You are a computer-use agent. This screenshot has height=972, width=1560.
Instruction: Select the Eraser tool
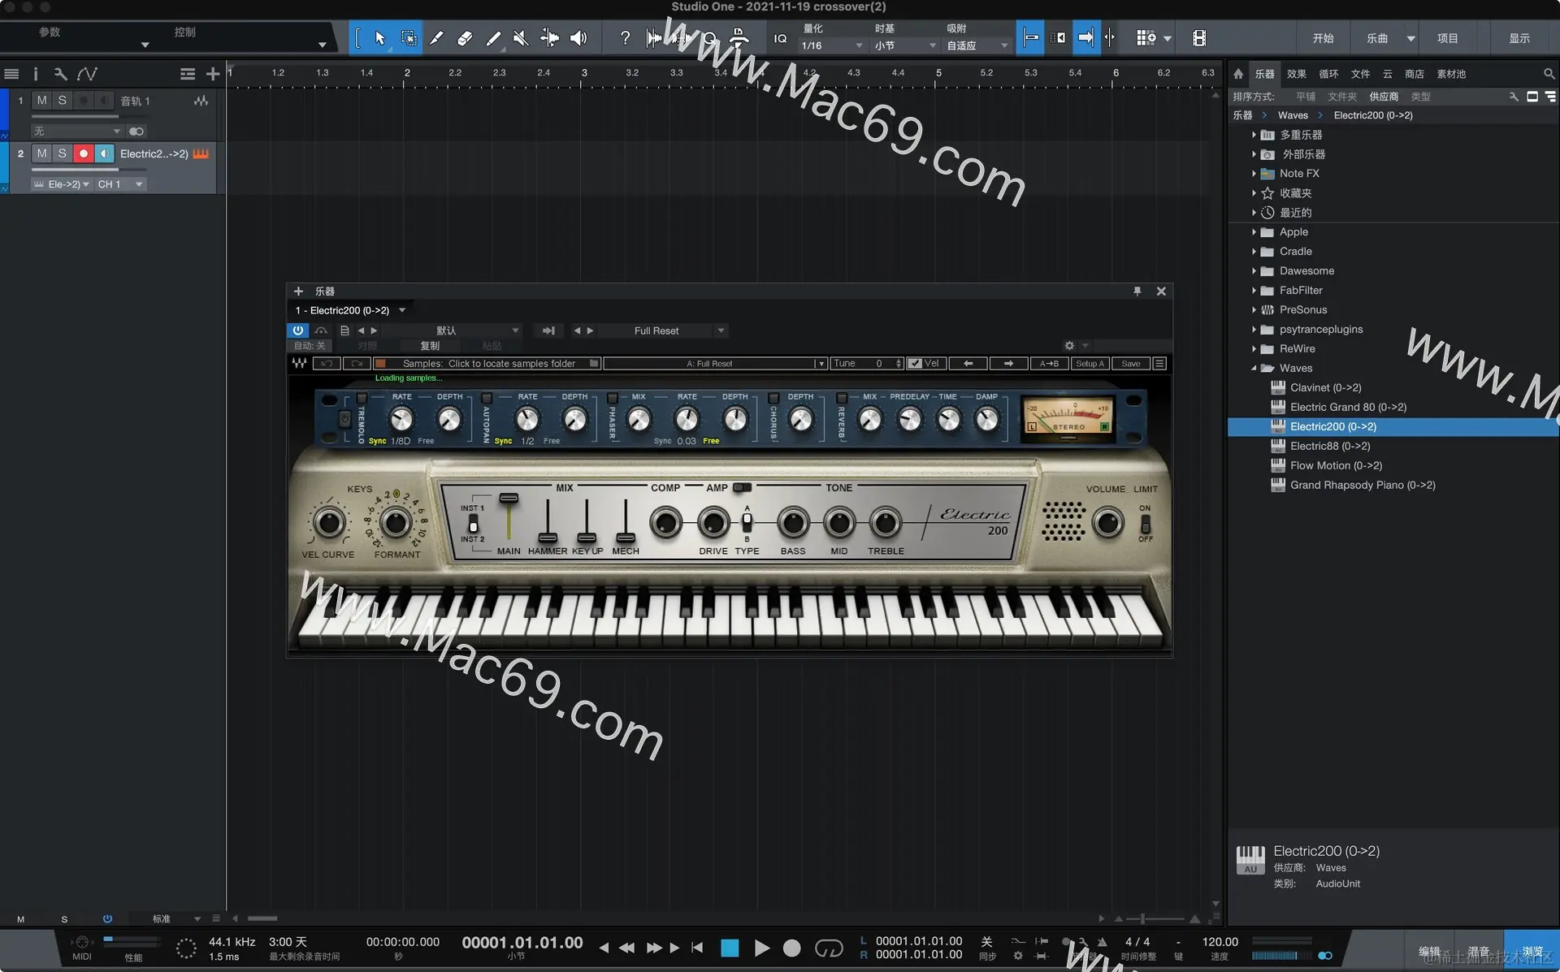point(465,38)
